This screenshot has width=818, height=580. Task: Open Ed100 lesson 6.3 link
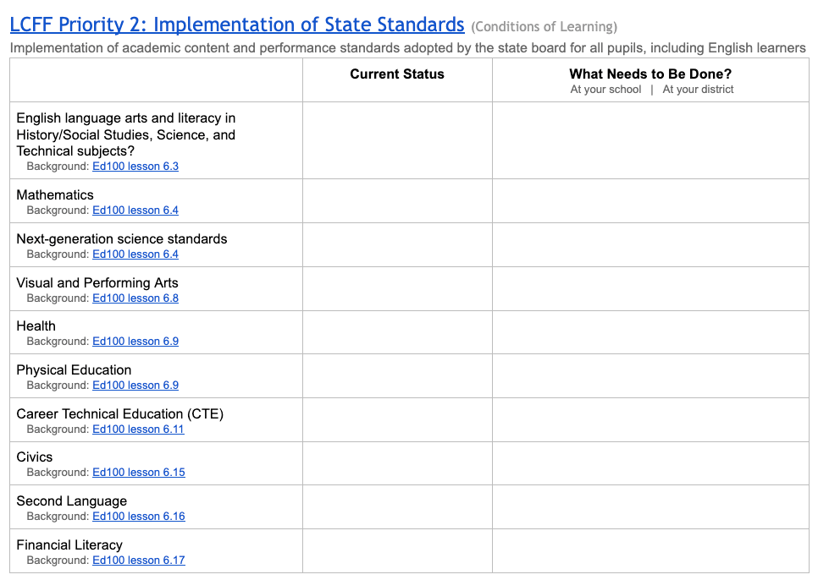click(x=135, y=167)
